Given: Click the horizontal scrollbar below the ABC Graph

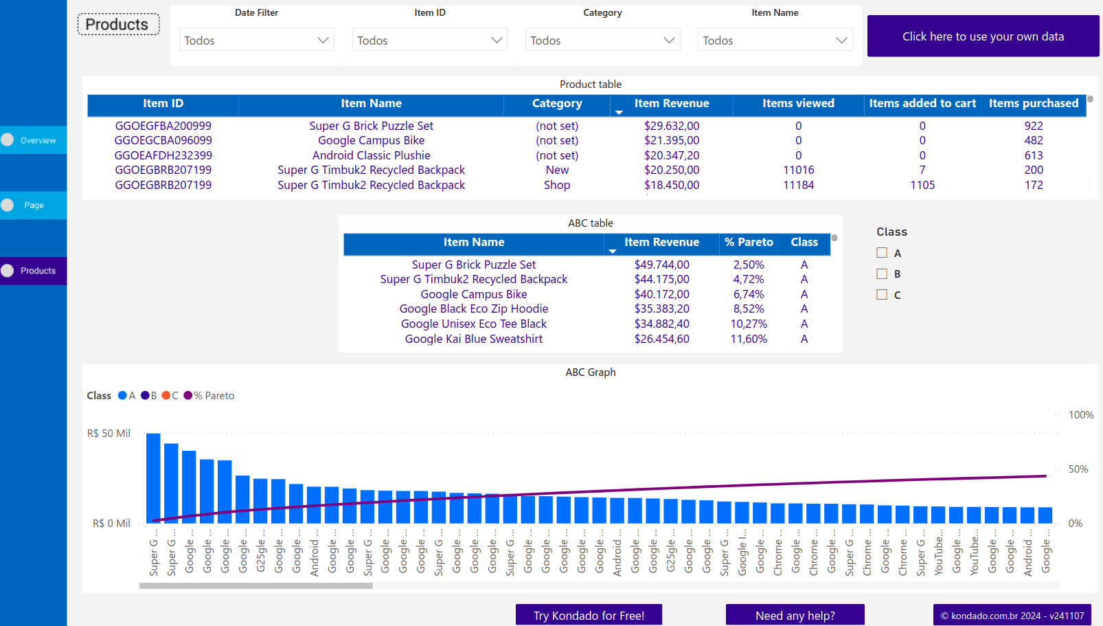Looking at the screenshot, I should click(256, 585).
